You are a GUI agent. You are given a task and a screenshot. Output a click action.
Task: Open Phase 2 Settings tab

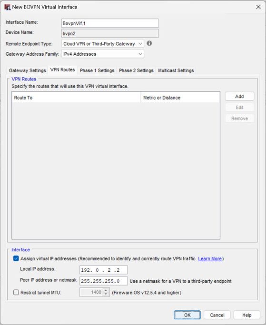[136, 70]
